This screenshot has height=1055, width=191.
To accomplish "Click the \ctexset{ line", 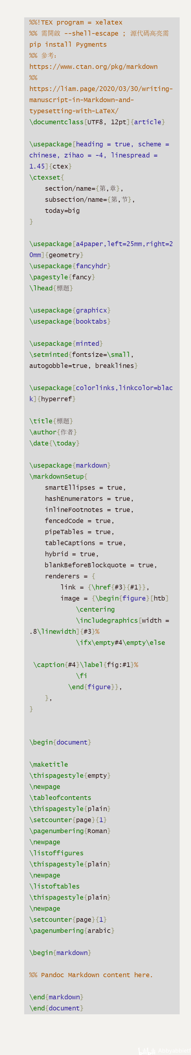I will coord(47,177).
